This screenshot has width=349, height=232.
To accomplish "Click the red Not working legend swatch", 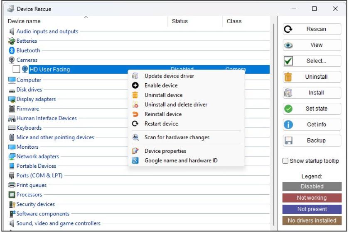I will [312, 198].
